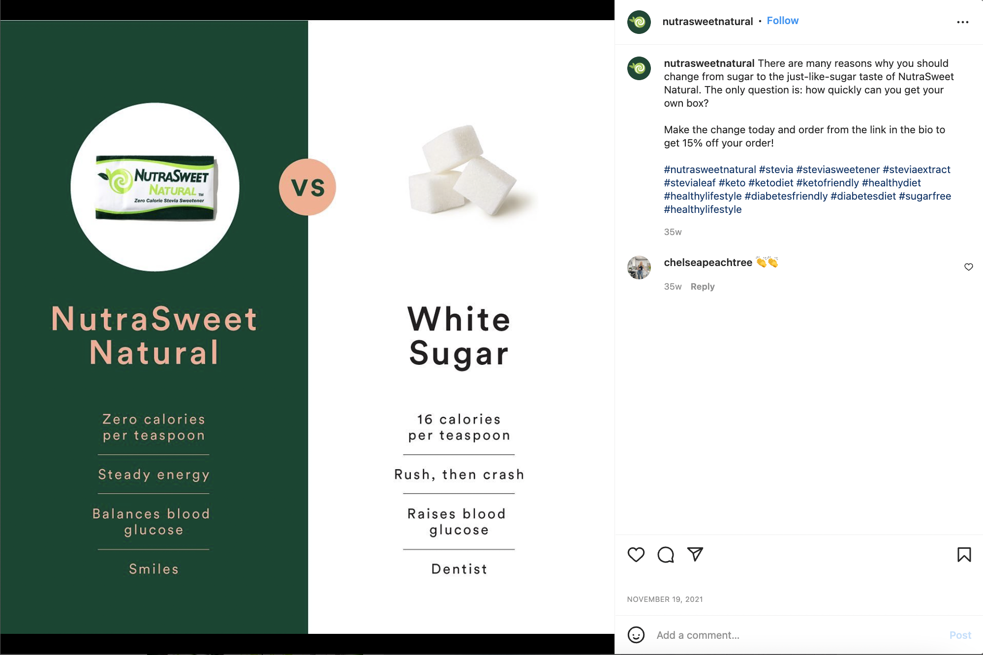Open the nutrasweetnatural avatar beside the caption
The height and width of the screenshot is (655, 983).
(639, 68)
